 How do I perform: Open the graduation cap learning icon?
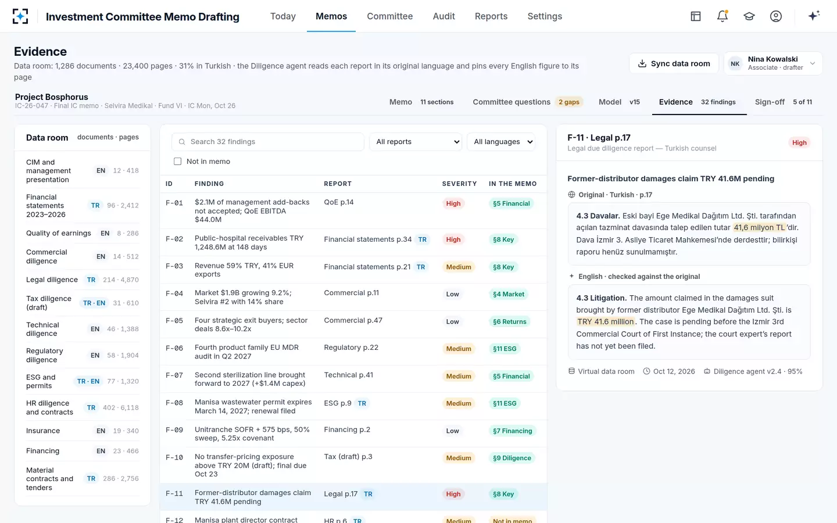tap(749, 16)
